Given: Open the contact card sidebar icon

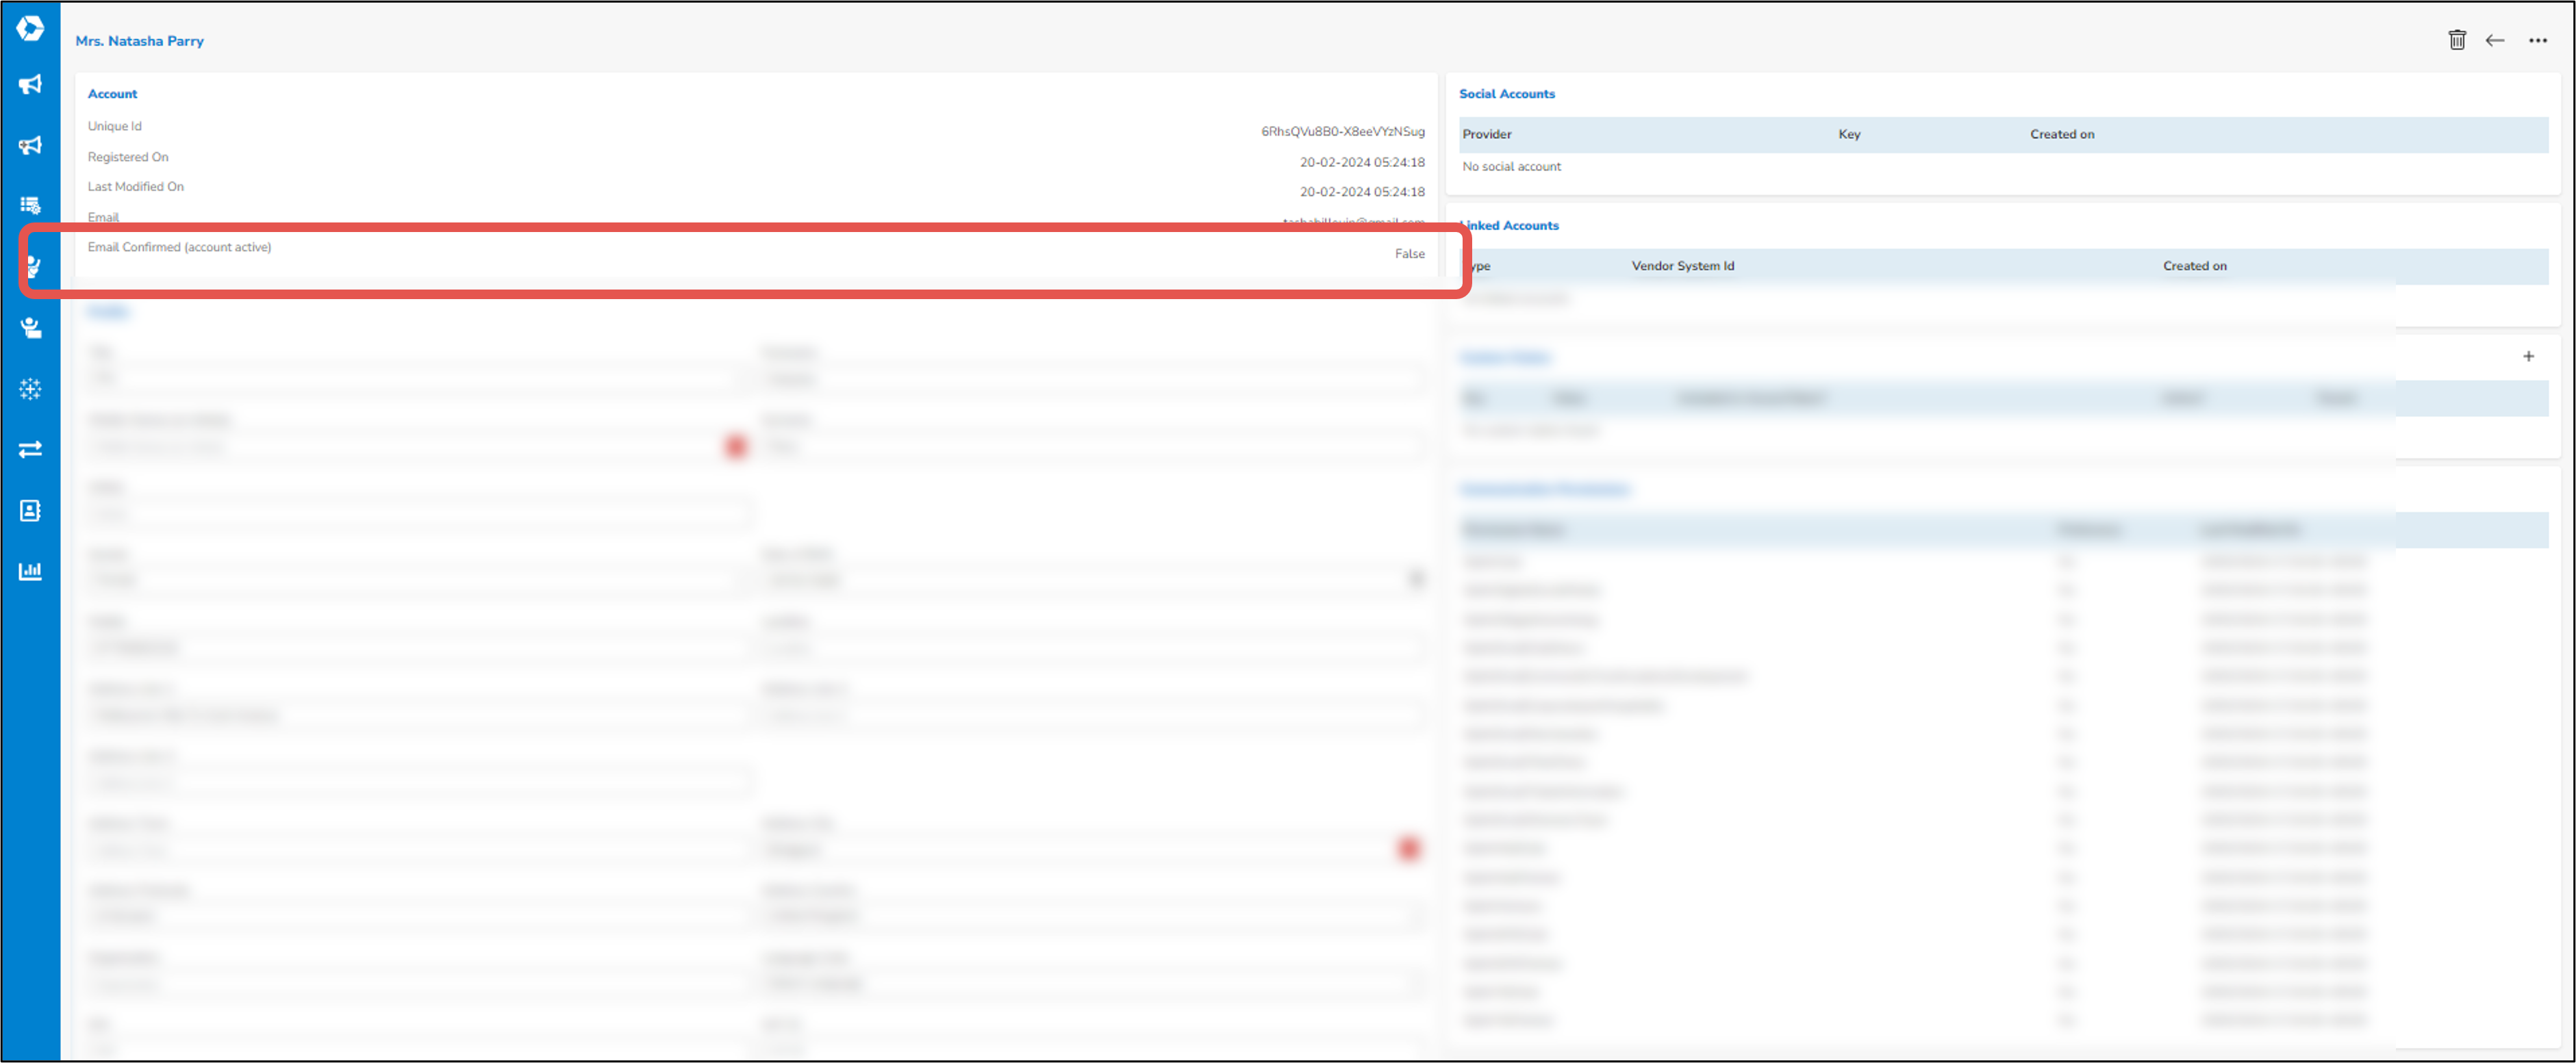Looking at the screenshot, I should click(x=30, y=510).
